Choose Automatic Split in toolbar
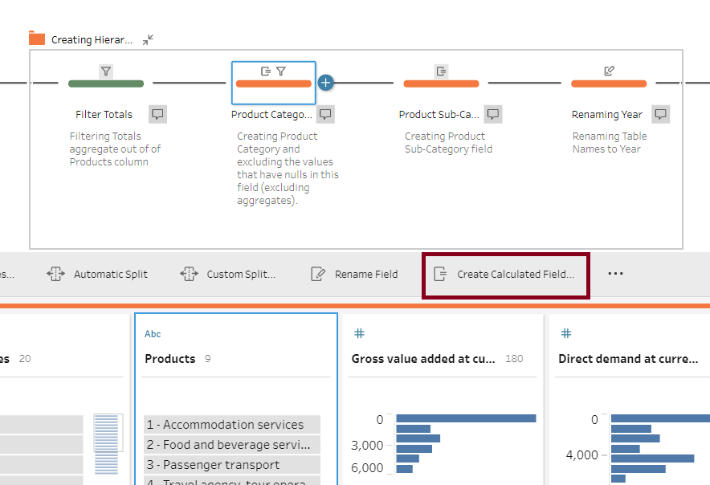 (98, 275)
